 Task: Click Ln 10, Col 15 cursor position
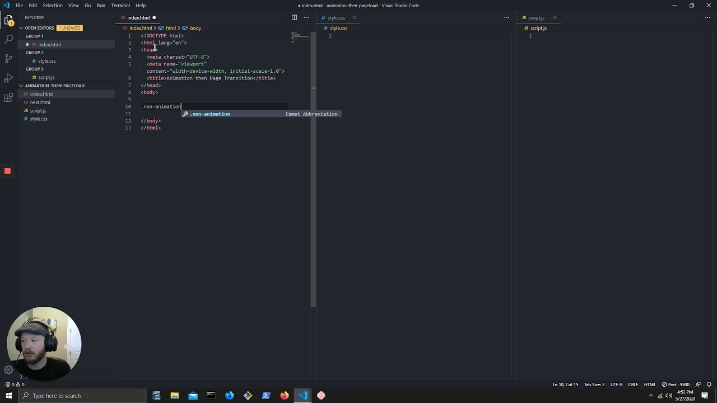[x=565, y=385]
